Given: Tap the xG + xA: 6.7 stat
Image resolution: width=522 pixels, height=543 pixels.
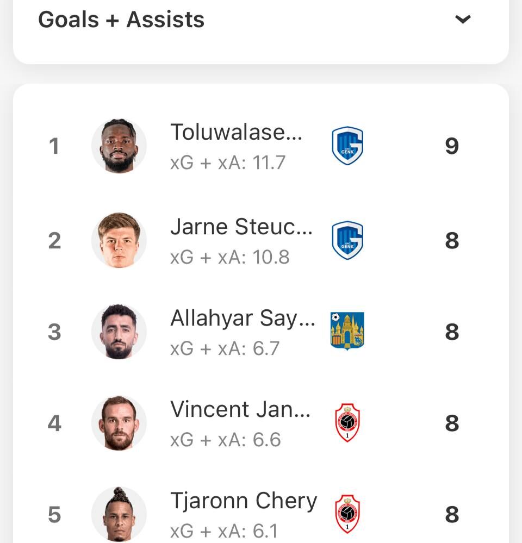Looking at the screenshot, I should (225, 348).
